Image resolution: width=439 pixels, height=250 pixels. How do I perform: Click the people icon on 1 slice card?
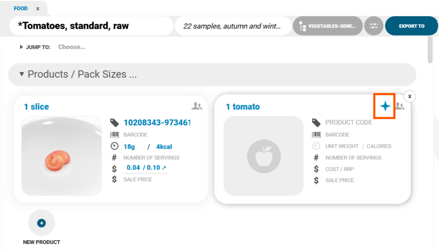pos(196,106)
